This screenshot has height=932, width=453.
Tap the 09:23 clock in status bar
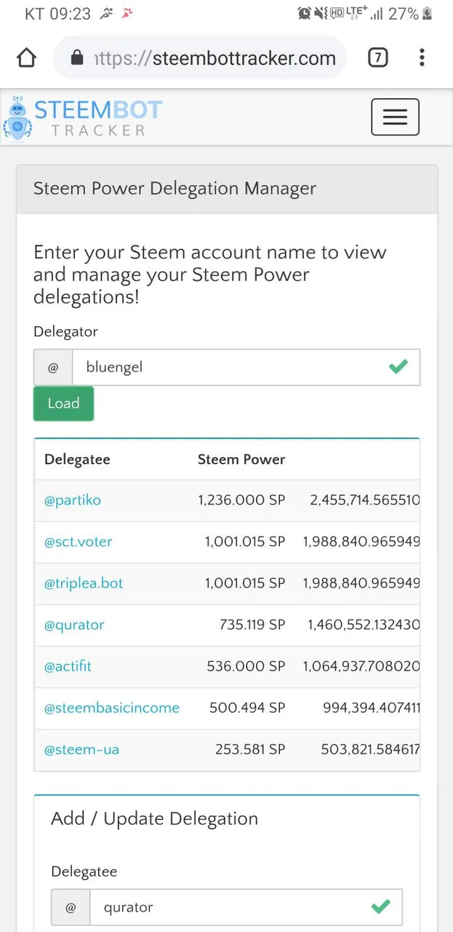coord(70,14)
